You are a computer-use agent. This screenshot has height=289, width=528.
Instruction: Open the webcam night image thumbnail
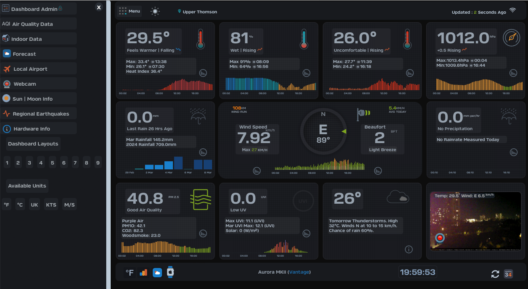pos(475,221)
